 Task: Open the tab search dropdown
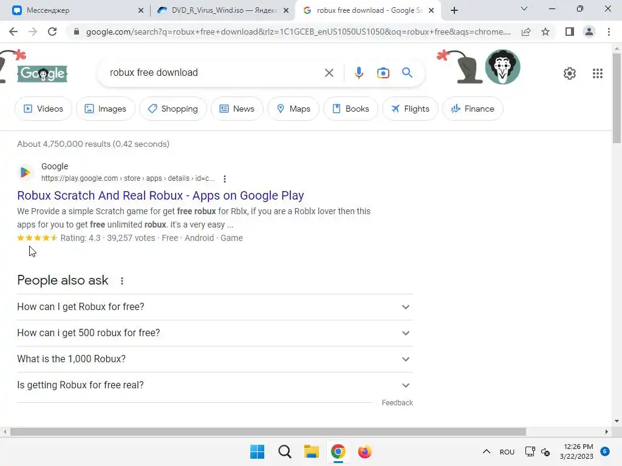[x=524, y=8]
